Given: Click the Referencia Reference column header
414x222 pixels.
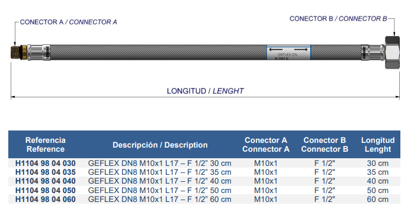Looking at the screenshot, I should [46, 145].
